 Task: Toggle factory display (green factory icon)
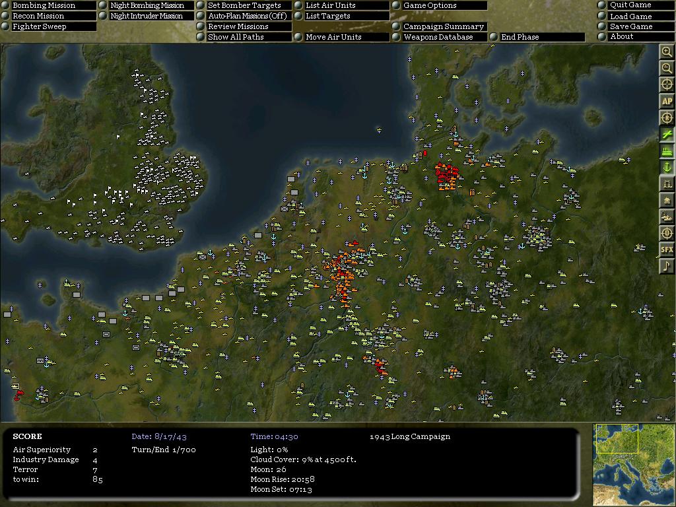667,151
